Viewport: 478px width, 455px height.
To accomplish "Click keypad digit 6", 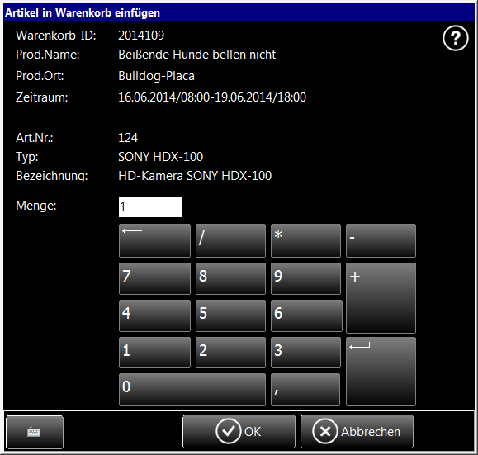I will click(306, 315).
